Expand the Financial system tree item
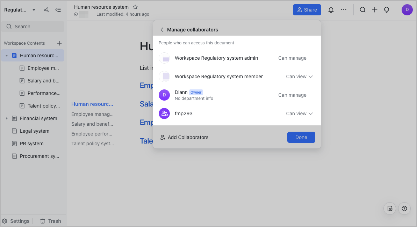 coord(7,118)
